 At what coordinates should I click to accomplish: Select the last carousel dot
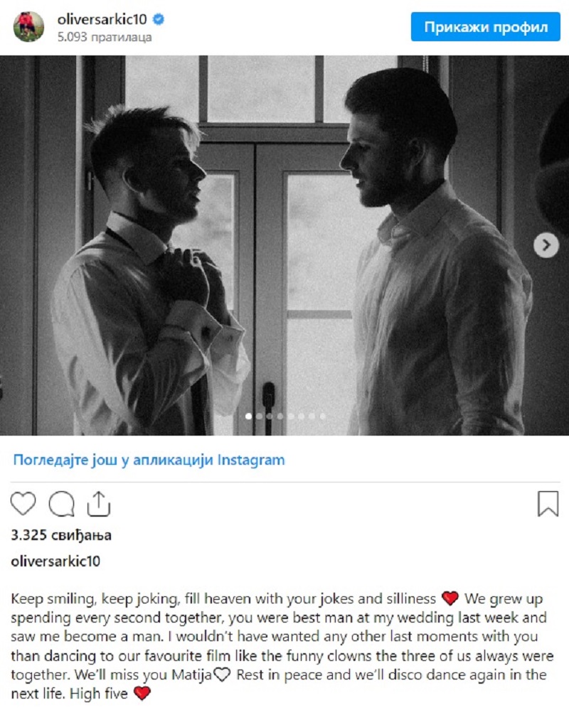(x=323, y=416)
